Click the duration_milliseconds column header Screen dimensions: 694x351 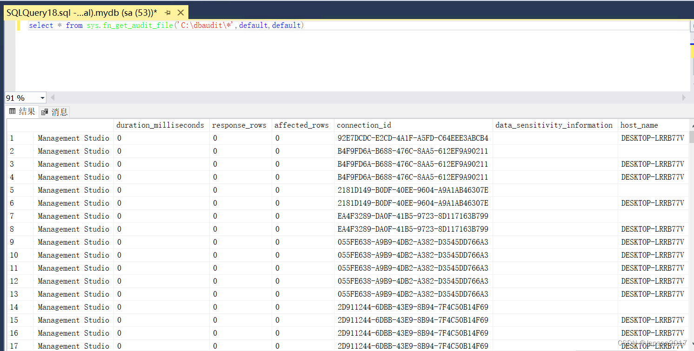[161, 125]
